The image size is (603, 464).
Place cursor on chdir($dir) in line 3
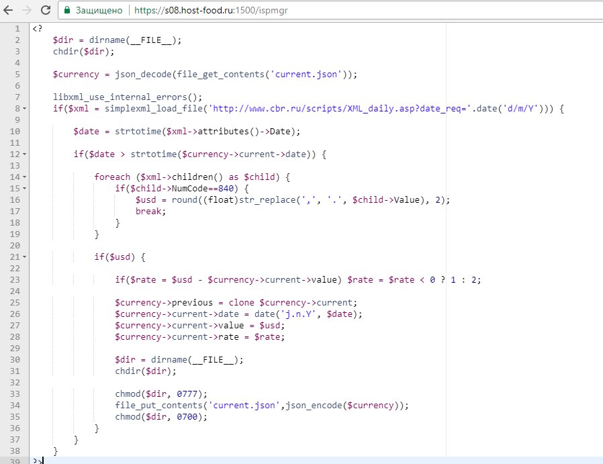[x=83, y=52]
